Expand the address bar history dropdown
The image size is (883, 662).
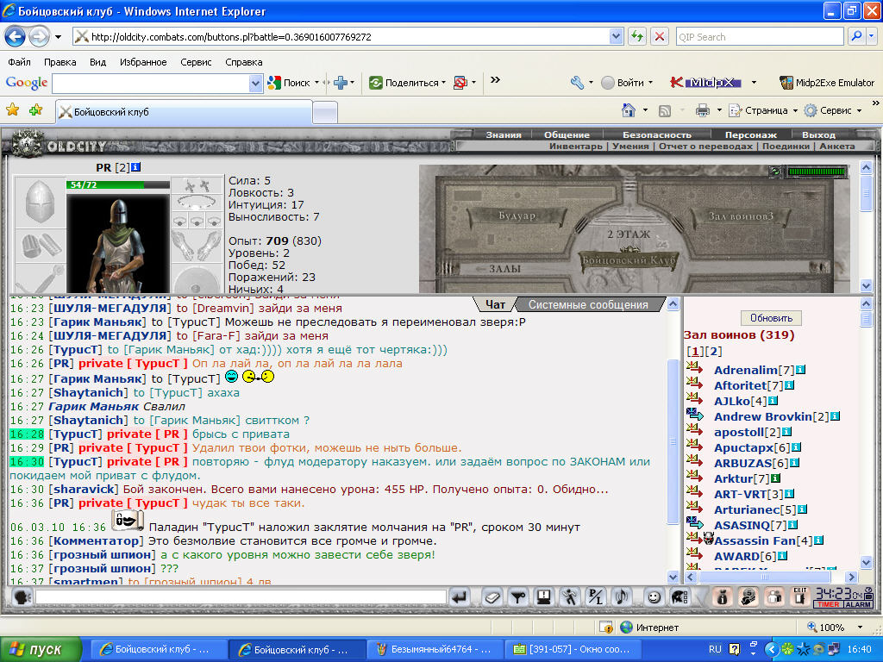coord(616,37)
